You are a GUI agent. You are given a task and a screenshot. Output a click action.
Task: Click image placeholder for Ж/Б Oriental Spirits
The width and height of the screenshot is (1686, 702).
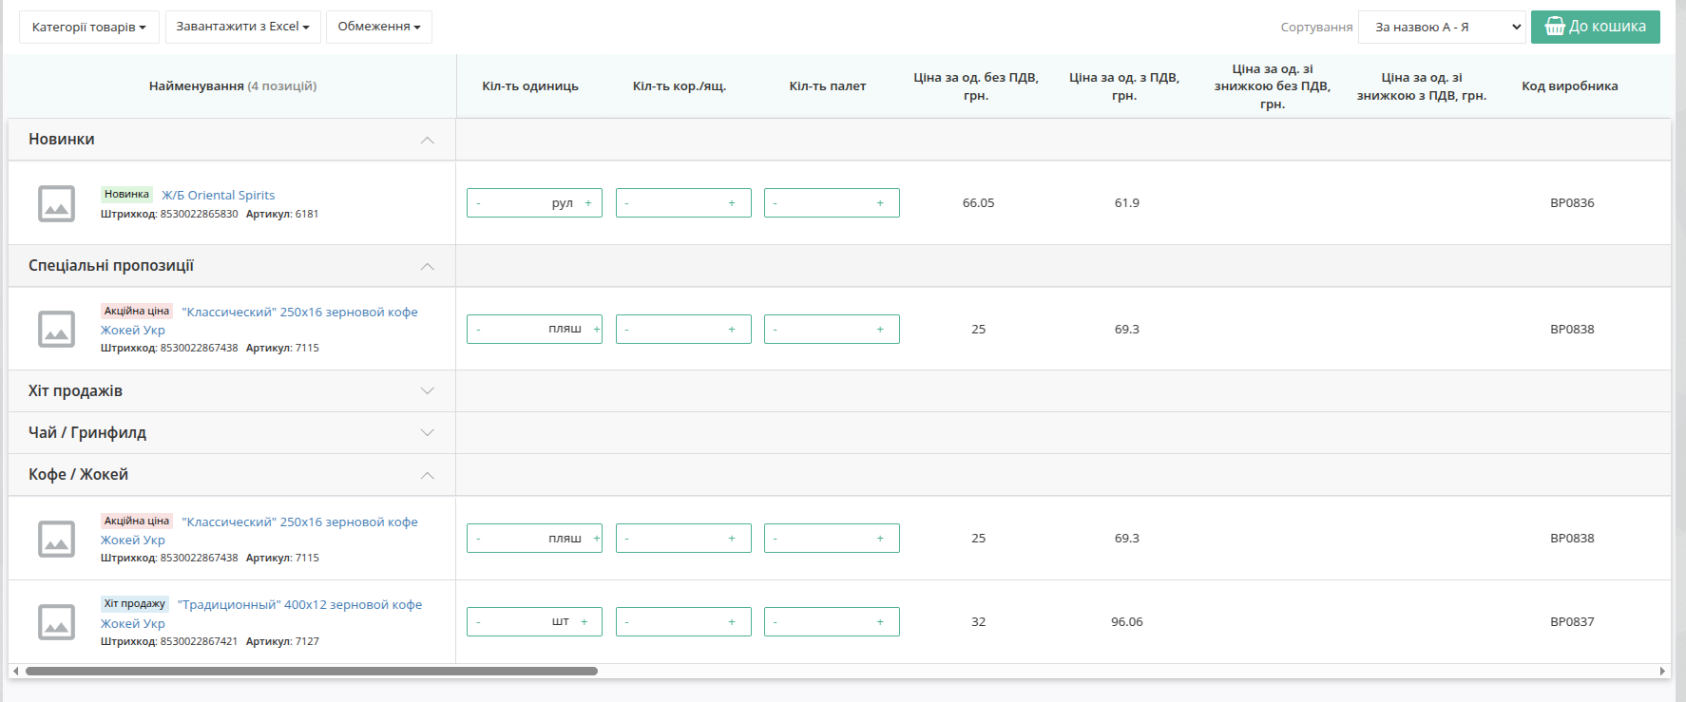(x=56, y=203)
